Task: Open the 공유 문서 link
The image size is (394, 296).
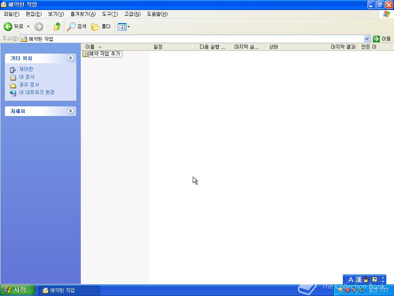Action: pos(29,84)
